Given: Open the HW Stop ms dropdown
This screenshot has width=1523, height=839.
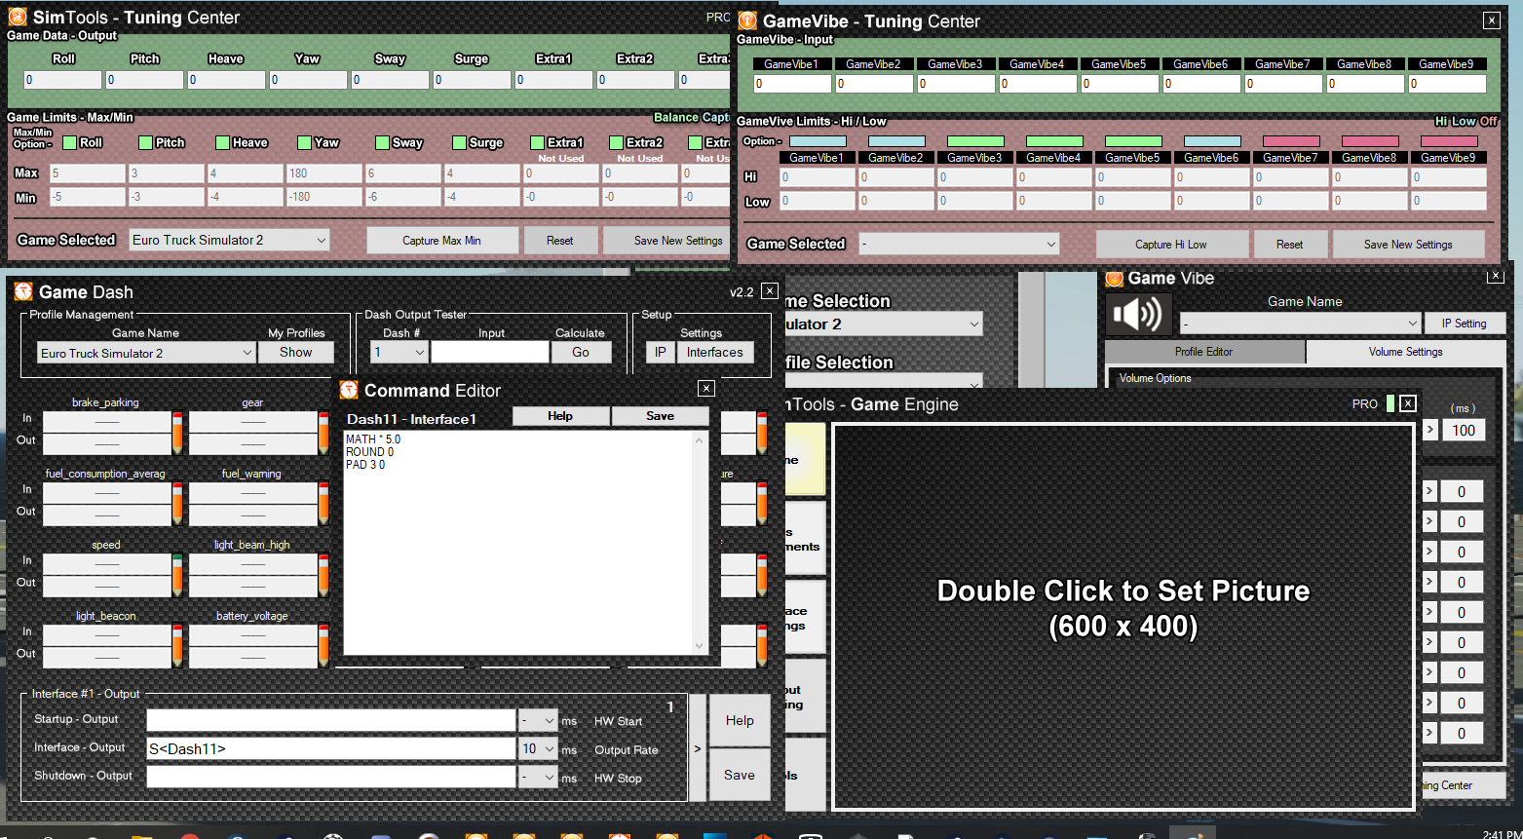Looking at the screenshot, I should [538, 778].
